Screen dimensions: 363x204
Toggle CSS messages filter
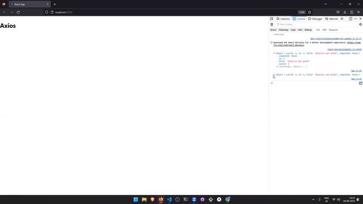point(318,30)
